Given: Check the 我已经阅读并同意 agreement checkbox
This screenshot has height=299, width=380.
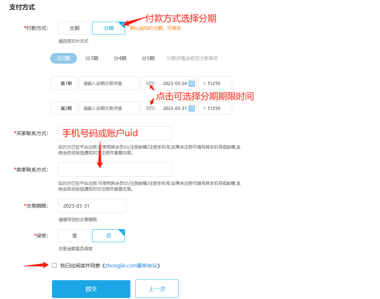Looking at the screenshot, I should click(x=54, y=265).
